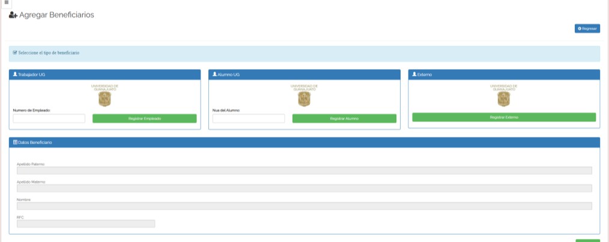Screen dimensions: 609x242
Task: Click the check icon in Seleccione el tipo alert
Action: [x=15, y=53]
